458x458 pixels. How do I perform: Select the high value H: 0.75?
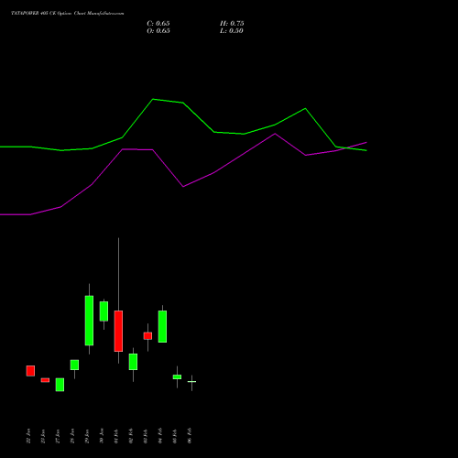(232, 24)
